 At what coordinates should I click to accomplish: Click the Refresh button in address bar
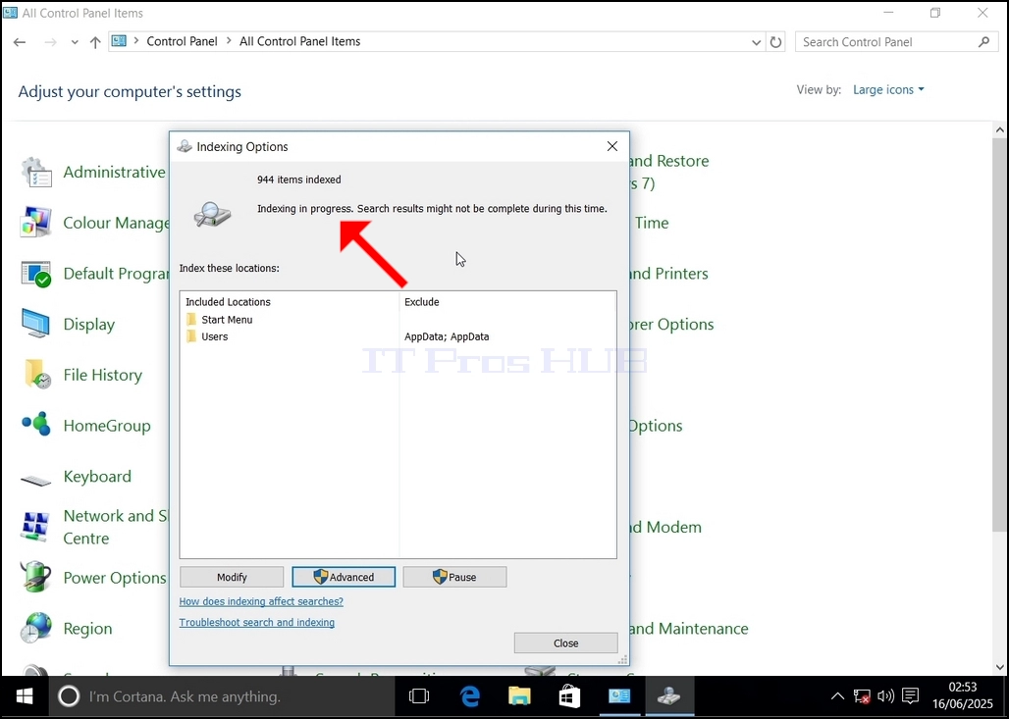[776, 42]
